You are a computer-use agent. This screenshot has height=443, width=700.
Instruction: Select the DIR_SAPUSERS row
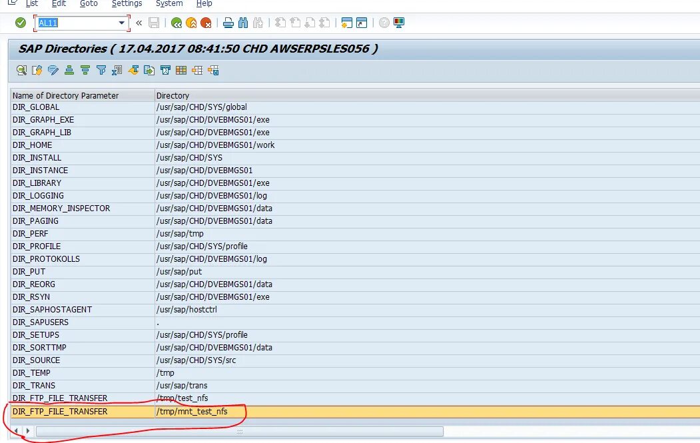click(x=356, y=322)
